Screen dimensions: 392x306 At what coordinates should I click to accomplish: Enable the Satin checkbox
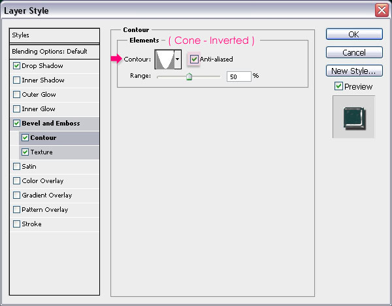point(16,166)
